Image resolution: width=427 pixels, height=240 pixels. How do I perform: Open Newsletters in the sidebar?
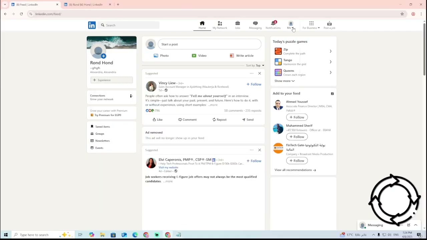click(100, 141)
